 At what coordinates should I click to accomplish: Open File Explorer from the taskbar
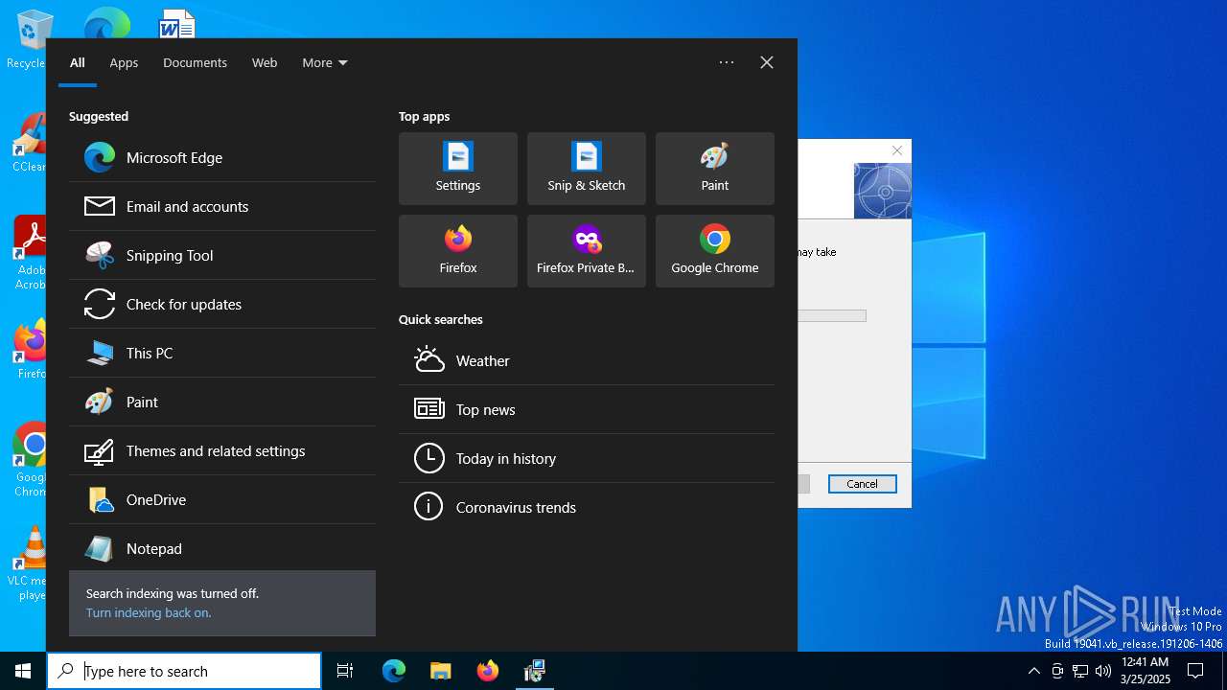point(441,671)
